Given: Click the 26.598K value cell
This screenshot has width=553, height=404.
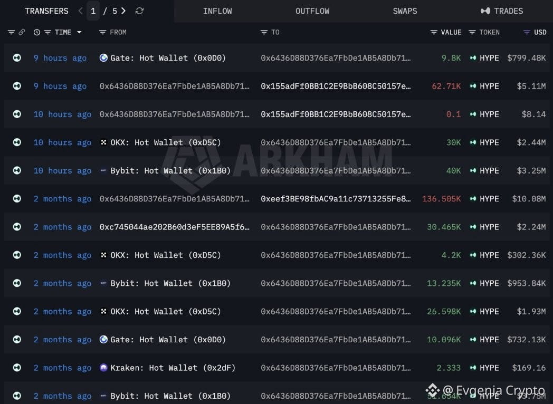Looking at the screenshot, I should 444,311.
